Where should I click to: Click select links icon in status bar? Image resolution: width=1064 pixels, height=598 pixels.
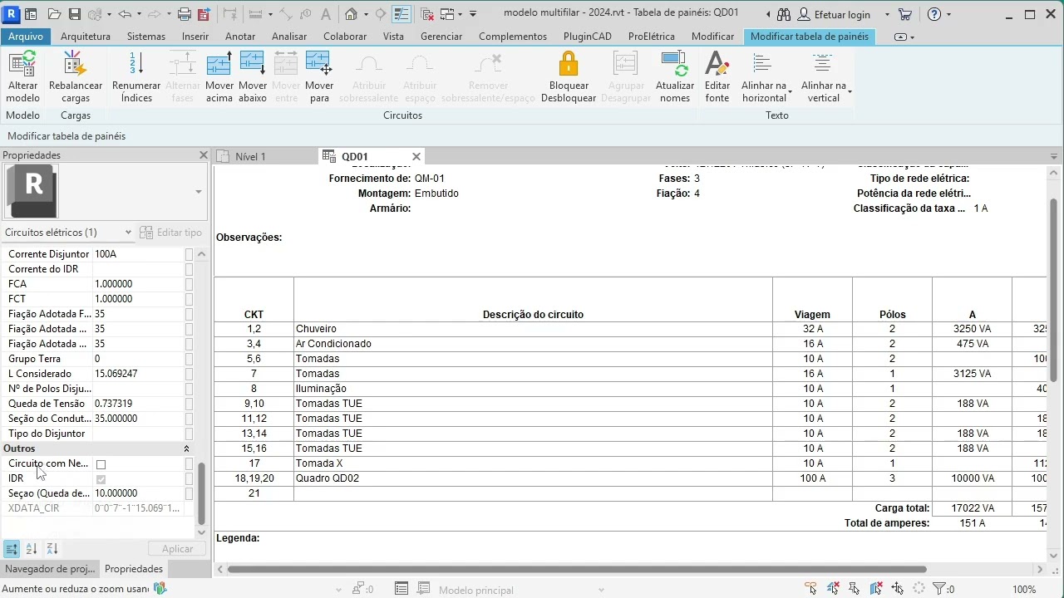coord(810,589)
